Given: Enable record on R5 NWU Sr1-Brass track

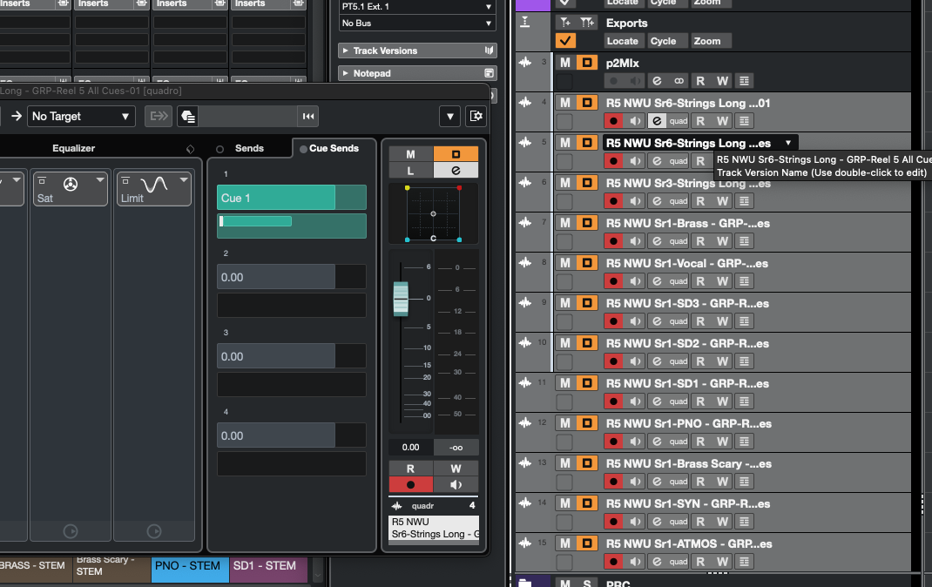Looking at the screenshot, I should coord(613,241).
